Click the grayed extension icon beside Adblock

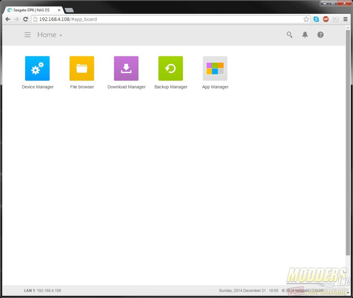point(335,19)
